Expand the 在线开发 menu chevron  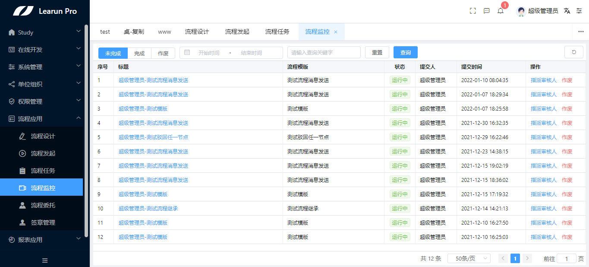point(78,49)
